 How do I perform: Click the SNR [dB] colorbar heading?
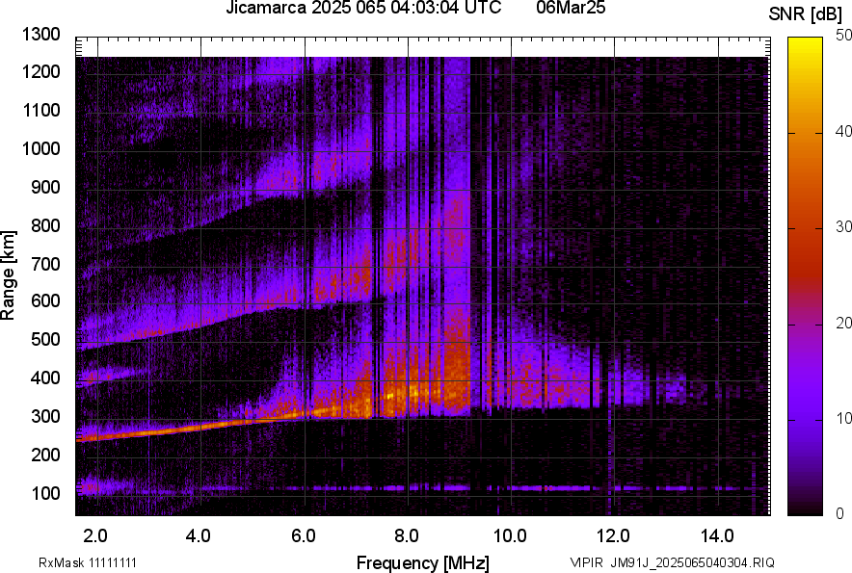(806, 13)
